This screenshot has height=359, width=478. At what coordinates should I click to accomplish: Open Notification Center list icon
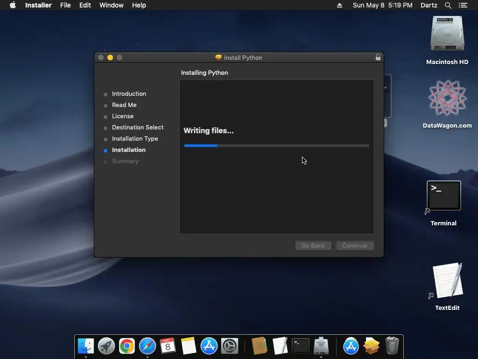tap(463, 5)
